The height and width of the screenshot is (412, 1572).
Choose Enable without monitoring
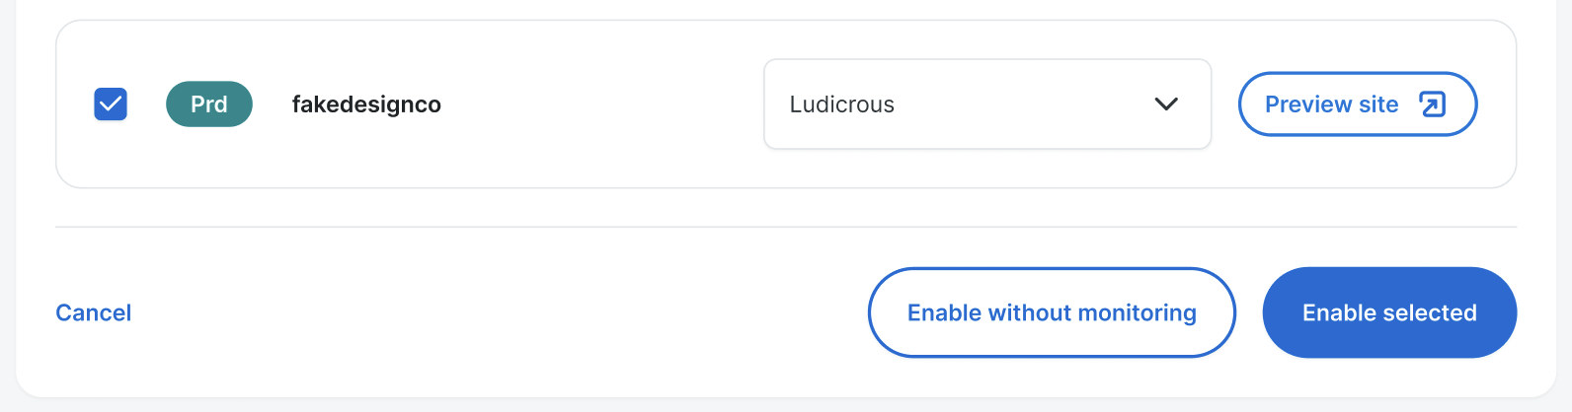pos(1051,312)
